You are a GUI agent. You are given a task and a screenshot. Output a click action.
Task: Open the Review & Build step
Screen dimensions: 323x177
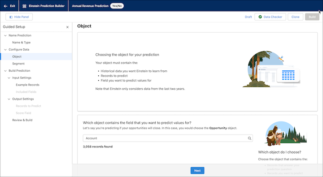click(x=22, y=120)
